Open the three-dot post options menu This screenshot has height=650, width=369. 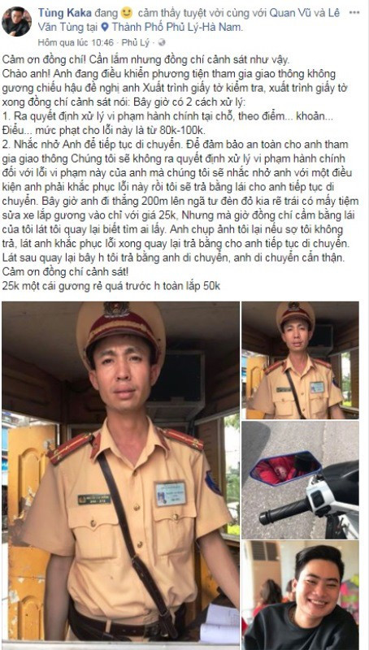point(354,12)
